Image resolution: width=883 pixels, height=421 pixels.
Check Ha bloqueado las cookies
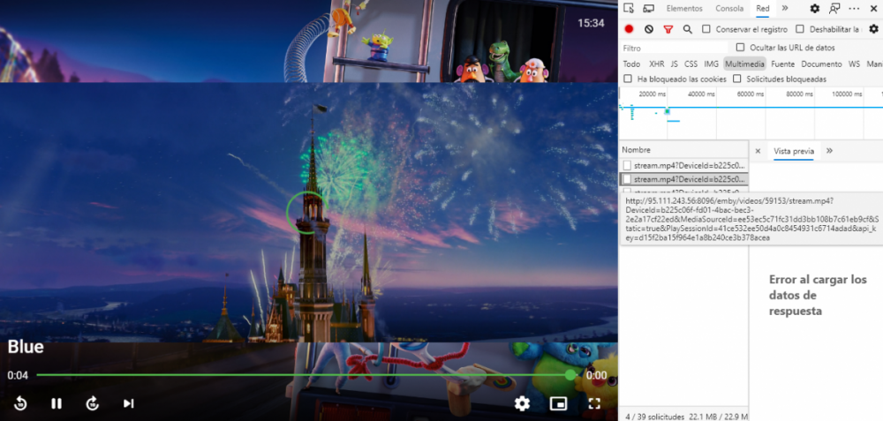click(628, 79)
